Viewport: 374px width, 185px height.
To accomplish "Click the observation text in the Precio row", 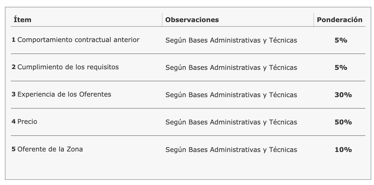I will coord(231,122).
